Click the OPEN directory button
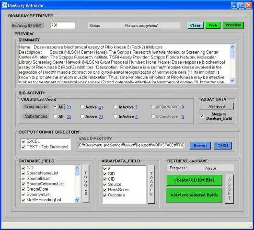 coord(223,146)
